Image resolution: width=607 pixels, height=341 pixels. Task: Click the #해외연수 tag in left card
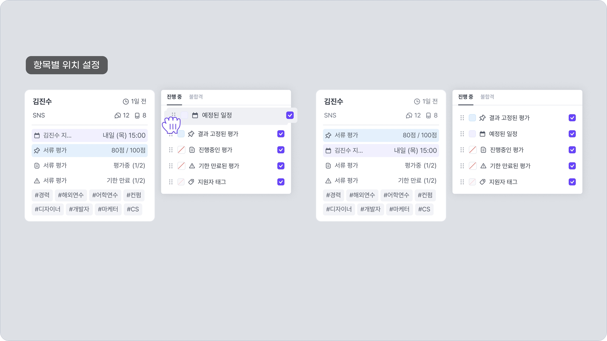[71, 195]
